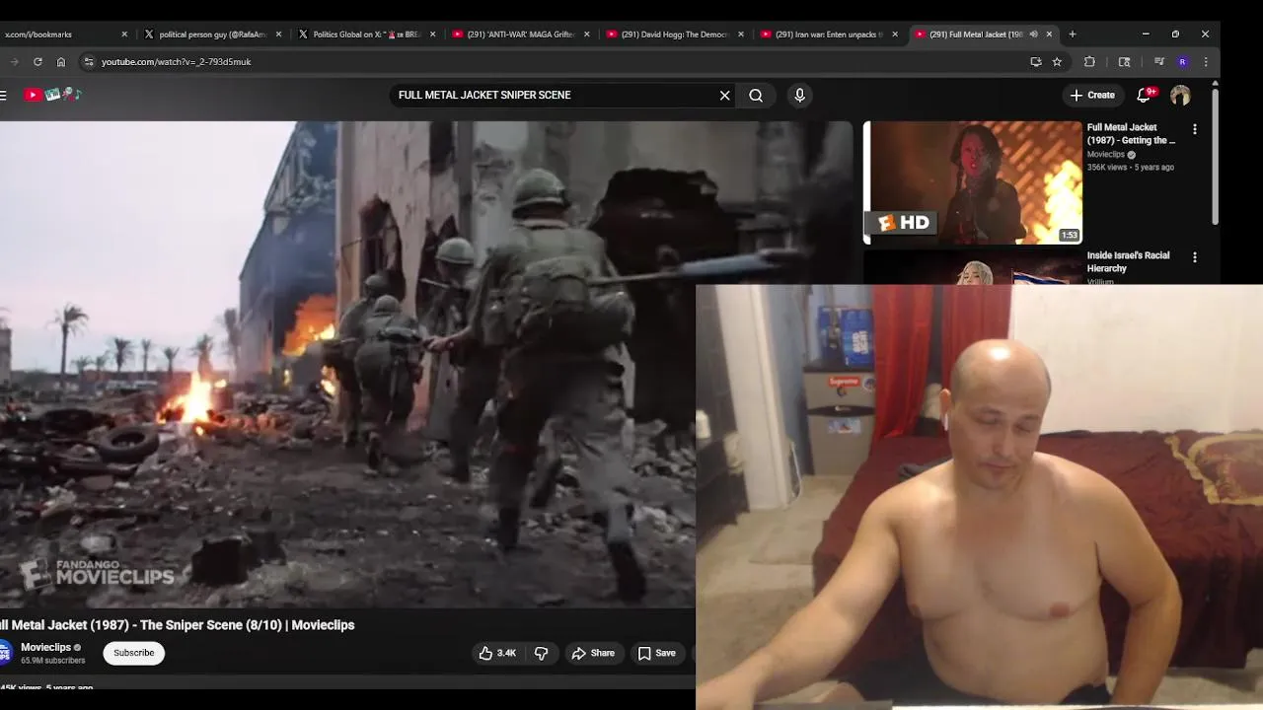Open Full Metal Jacket Getting the video title
This screenshot has height=710, width=1263.
tap(1131, 134)
